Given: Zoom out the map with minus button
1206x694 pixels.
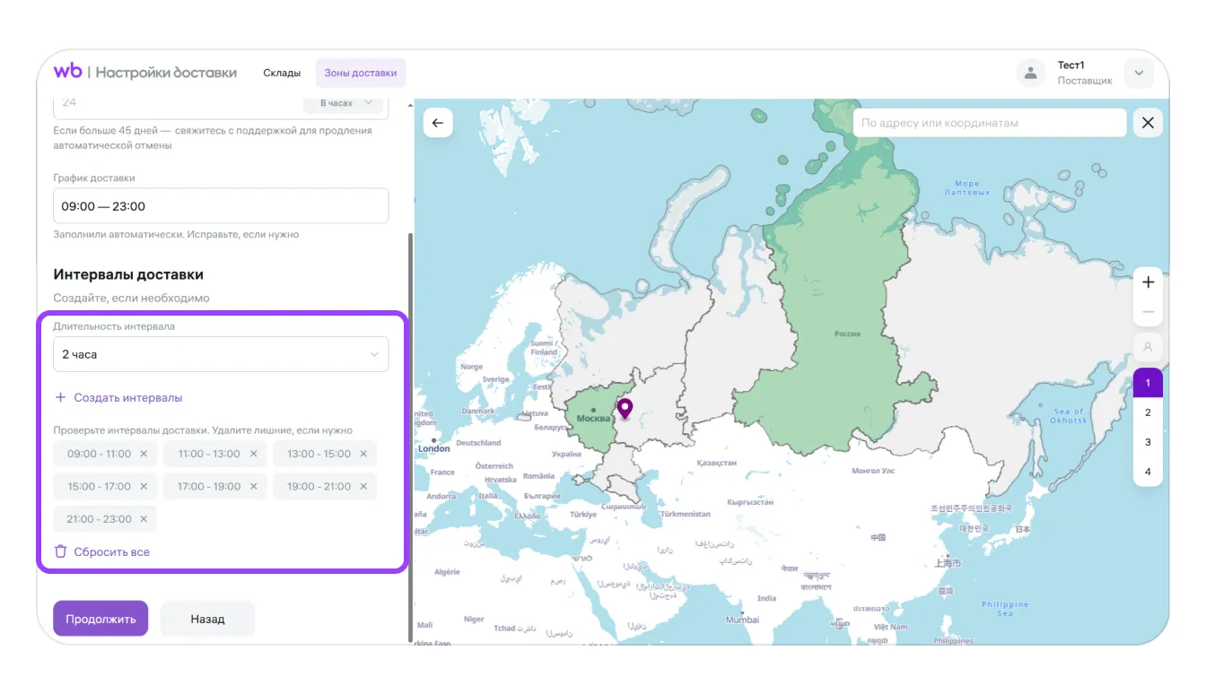Looking at the screenshot, I should [x=1148, y=313].
